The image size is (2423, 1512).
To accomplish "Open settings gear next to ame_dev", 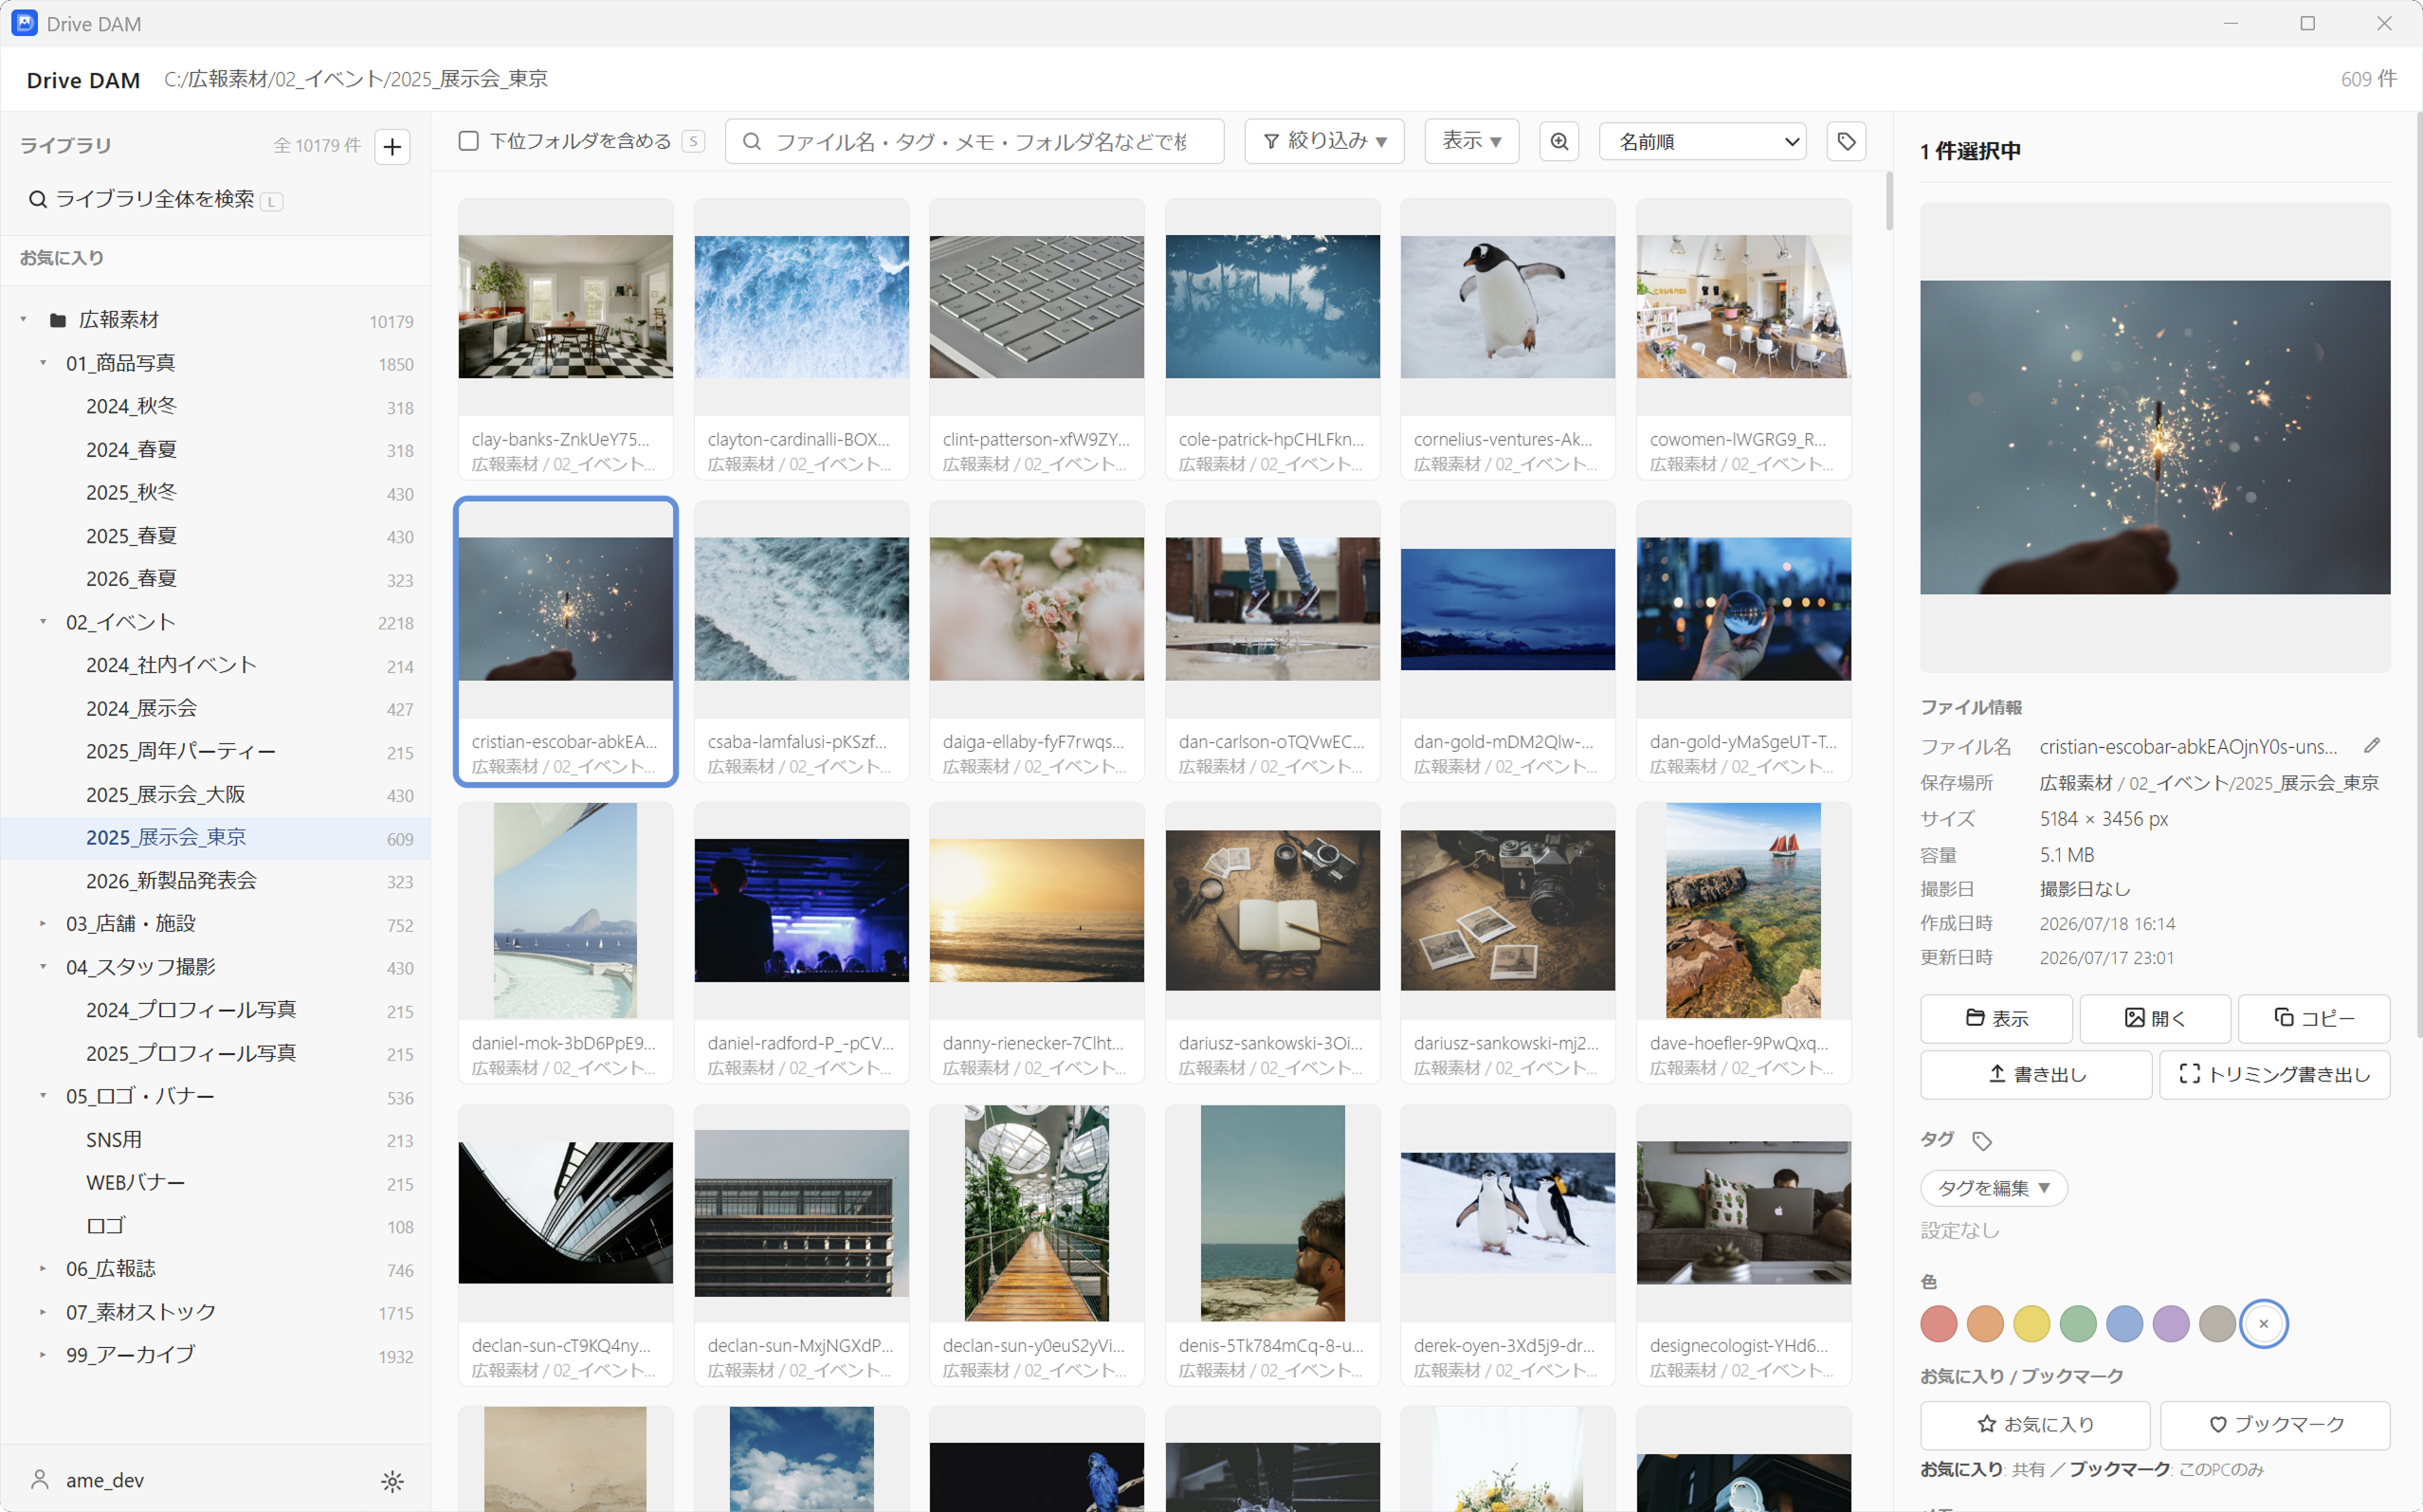I will pos(392,1481).
